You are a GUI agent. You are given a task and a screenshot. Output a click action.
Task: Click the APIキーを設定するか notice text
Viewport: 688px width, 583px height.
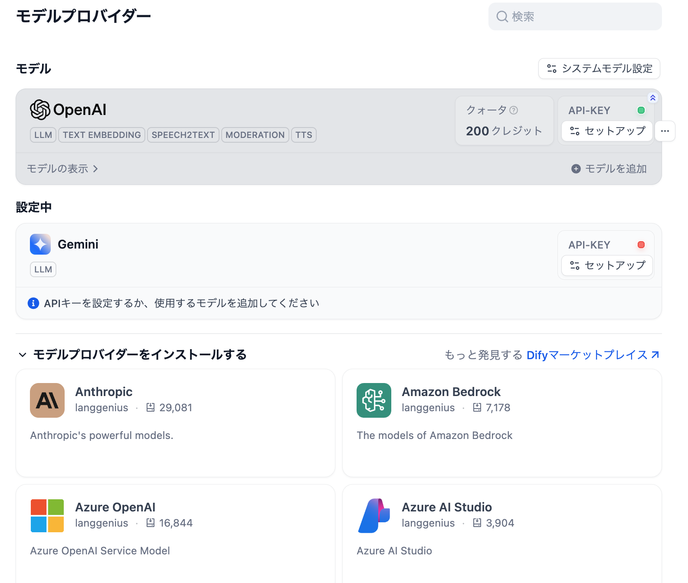[x=181, y=303]
